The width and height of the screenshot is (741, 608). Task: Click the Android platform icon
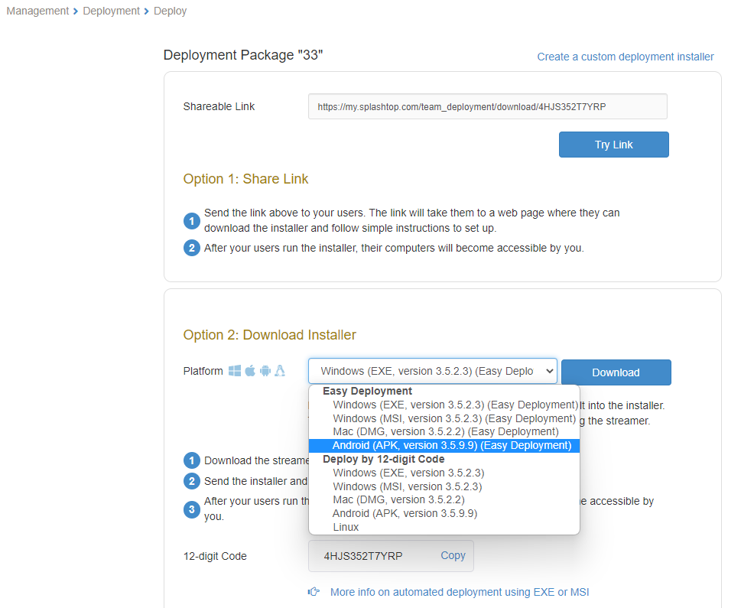(x=265, y=371)
